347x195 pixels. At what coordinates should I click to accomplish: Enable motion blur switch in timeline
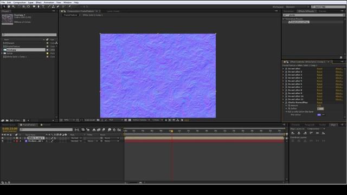(x=104, y=130)
